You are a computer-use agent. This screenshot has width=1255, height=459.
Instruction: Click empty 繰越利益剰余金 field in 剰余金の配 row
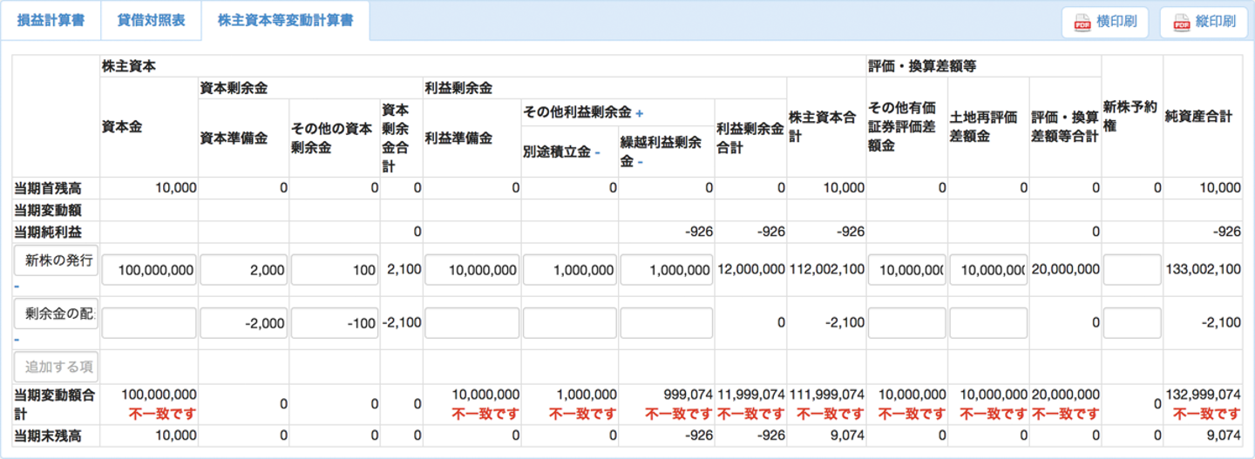(x=667, y=323)
